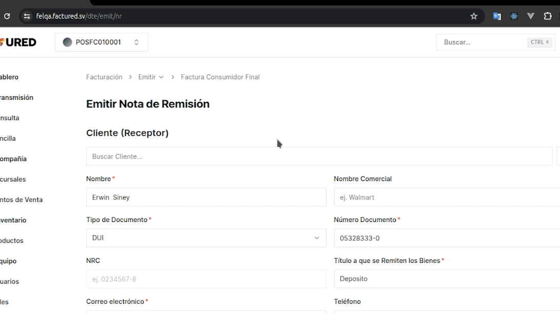
Task: Click the Vue devtools extension icon
Action: [531, 16]
